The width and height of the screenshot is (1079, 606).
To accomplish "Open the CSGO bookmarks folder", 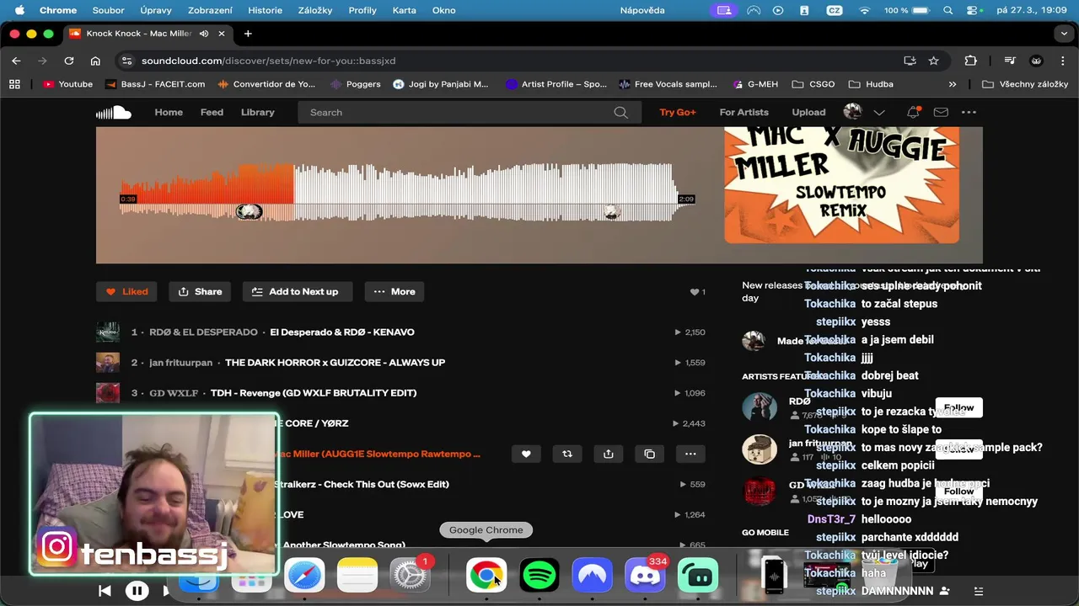I will (813, 84).
